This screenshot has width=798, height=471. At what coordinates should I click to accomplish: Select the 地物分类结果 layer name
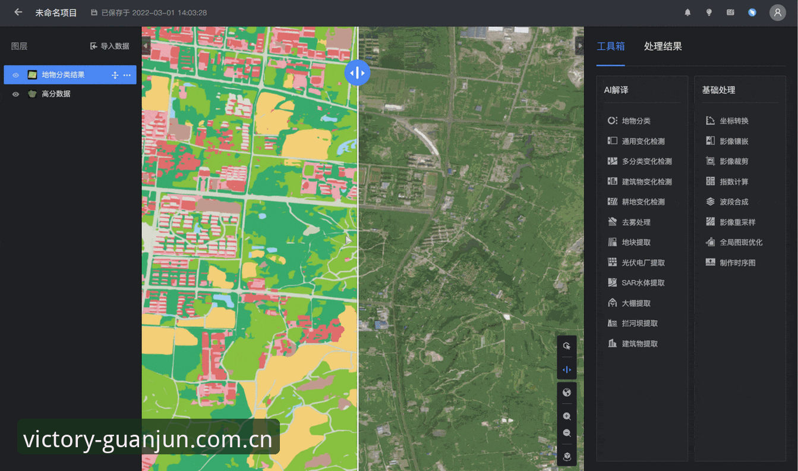click(x=63, y=75)
